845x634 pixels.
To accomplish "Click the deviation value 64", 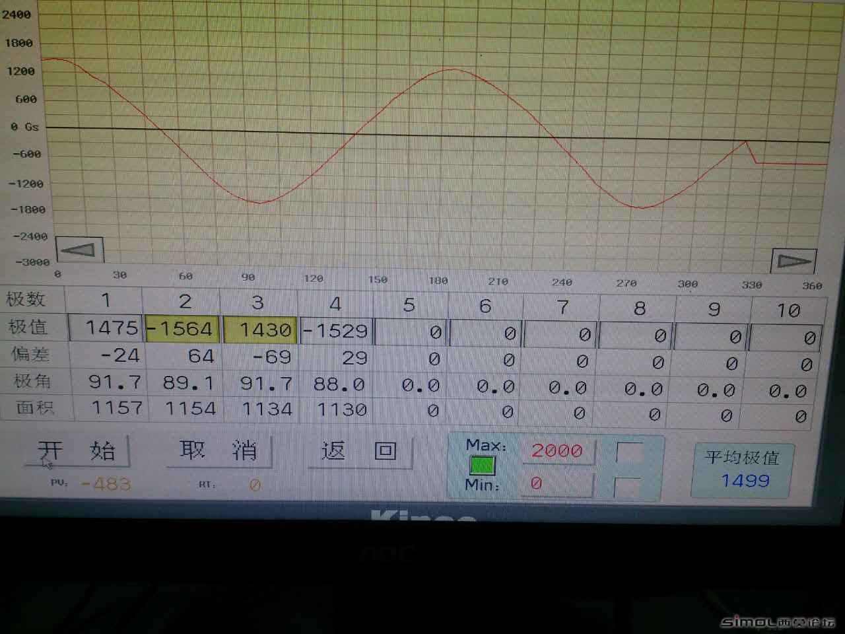I will [x=201, y=357].
